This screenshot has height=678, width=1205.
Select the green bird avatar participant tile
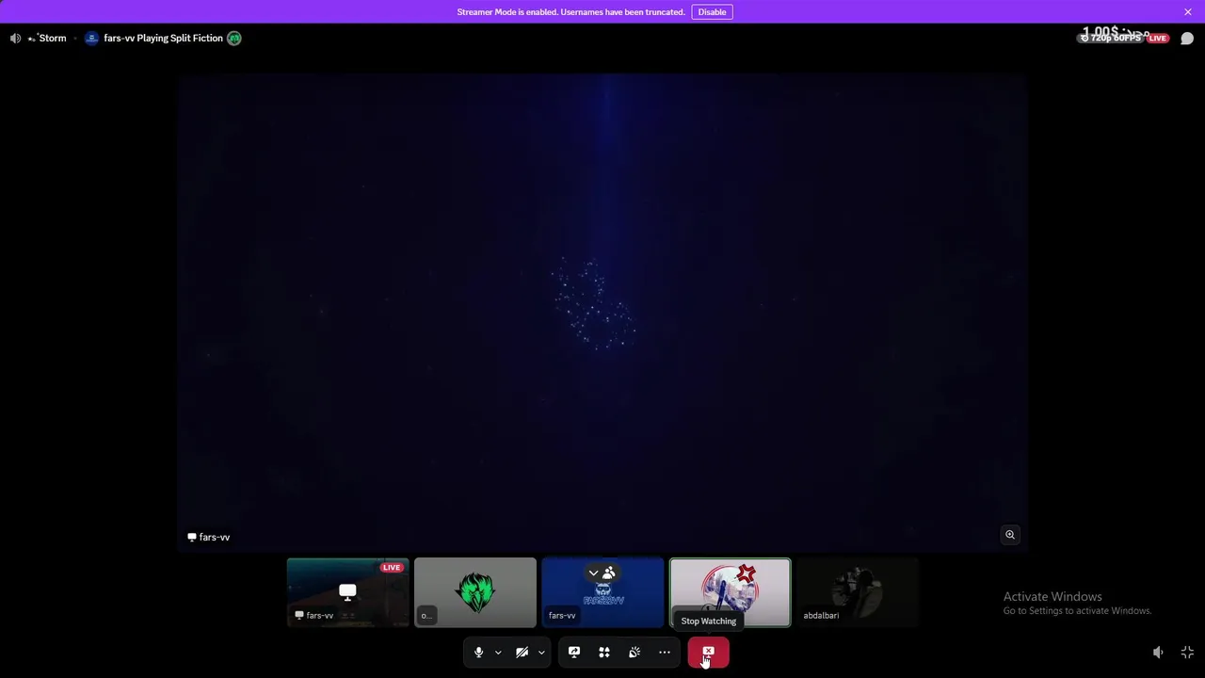[475, 592]
